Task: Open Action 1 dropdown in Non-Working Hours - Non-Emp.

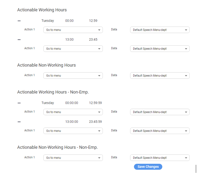Action: 73,158
